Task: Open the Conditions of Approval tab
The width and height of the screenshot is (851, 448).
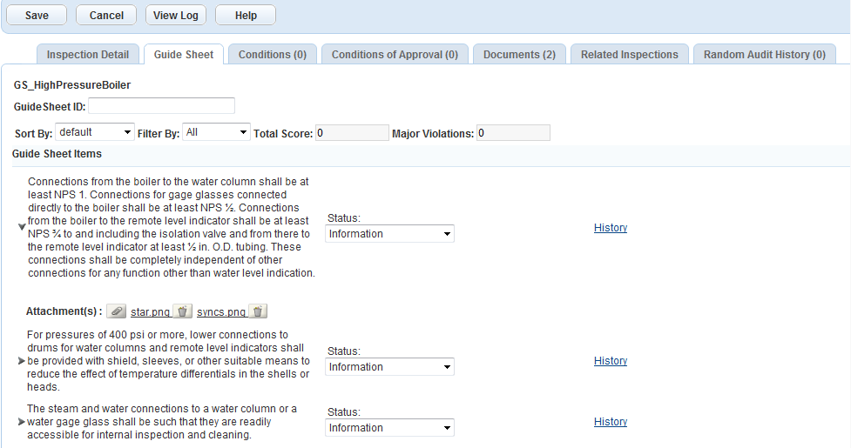Action: click(x=395, y=55)
